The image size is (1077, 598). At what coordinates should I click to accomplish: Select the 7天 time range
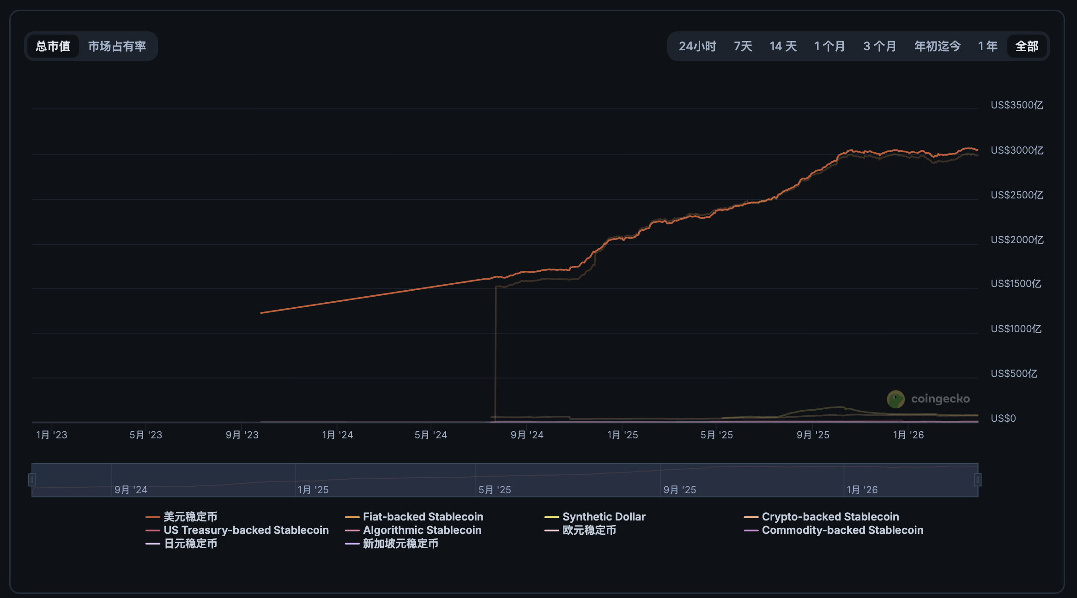point(743,46)
